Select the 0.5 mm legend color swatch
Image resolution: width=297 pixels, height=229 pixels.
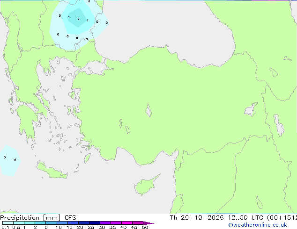coord(19,223)
